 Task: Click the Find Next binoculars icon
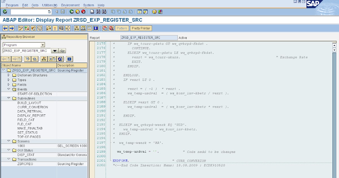104,12
